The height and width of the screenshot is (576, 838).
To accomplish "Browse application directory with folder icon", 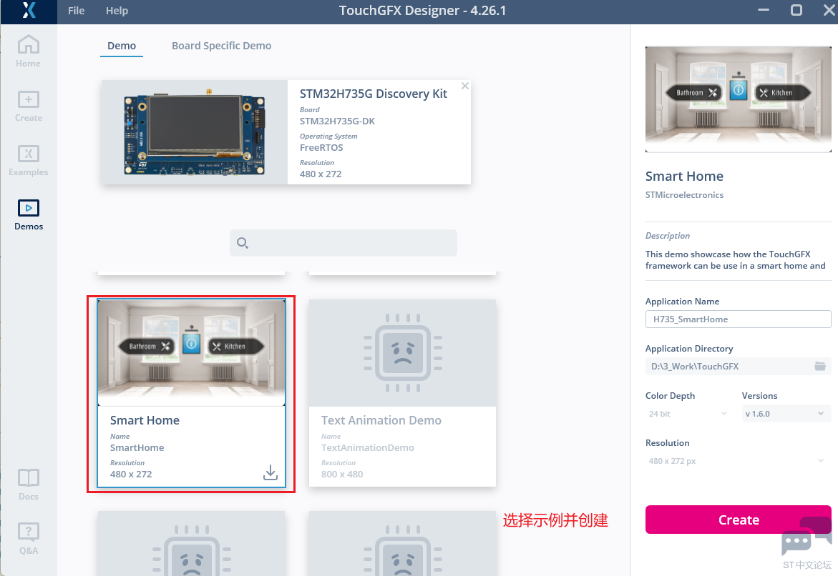I will pyautogui.click(x=820, y=366).
